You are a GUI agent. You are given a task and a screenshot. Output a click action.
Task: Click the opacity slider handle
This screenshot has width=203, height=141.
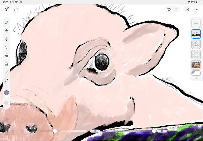click(x=154, y=131)
